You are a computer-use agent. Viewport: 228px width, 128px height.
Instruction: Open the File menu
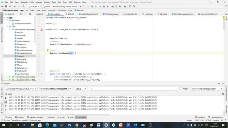[6, 2]
